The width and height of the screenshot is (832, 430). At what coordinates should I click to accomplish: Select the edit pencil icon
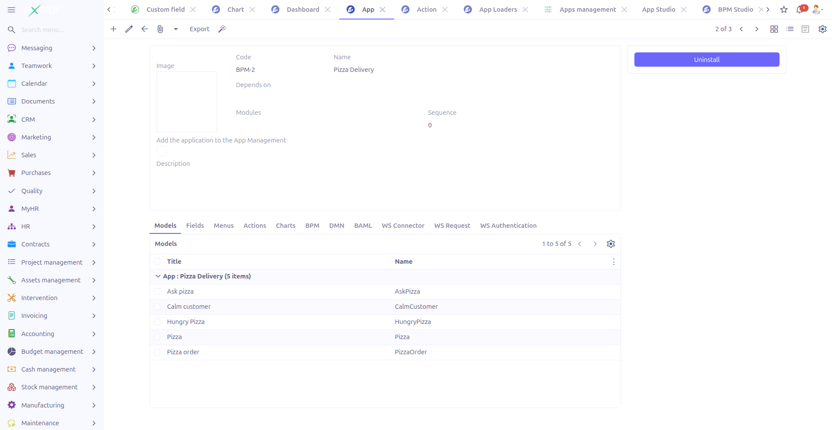[x=129, y=29]
